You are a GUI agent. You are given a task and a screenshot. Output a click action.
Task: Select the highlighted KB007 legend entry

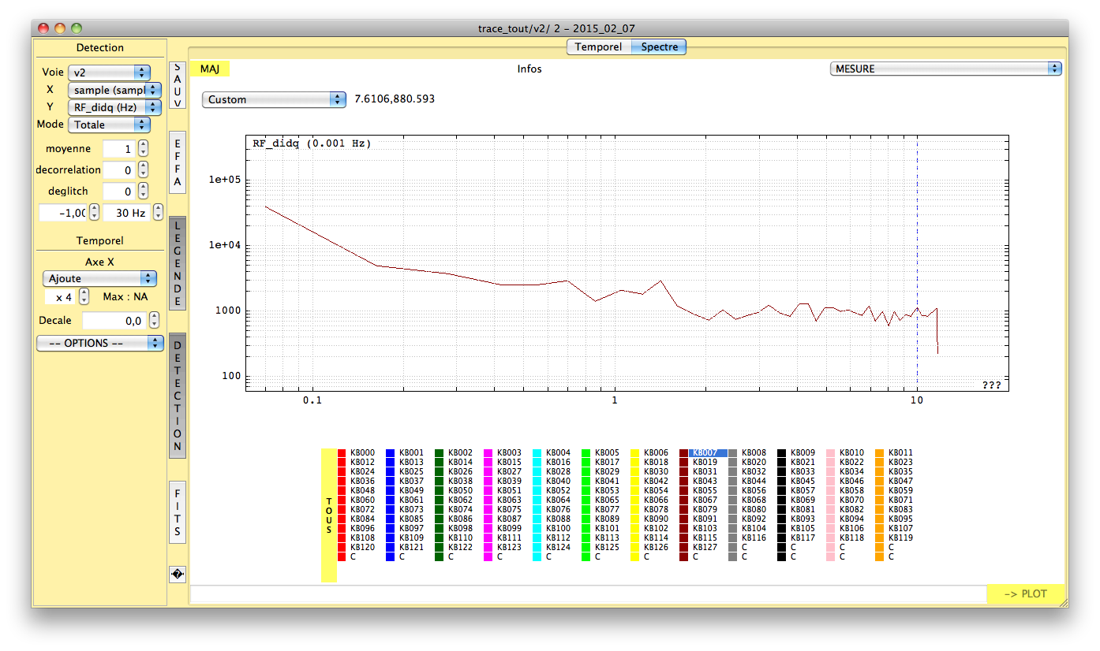click(x=708, y=453)
